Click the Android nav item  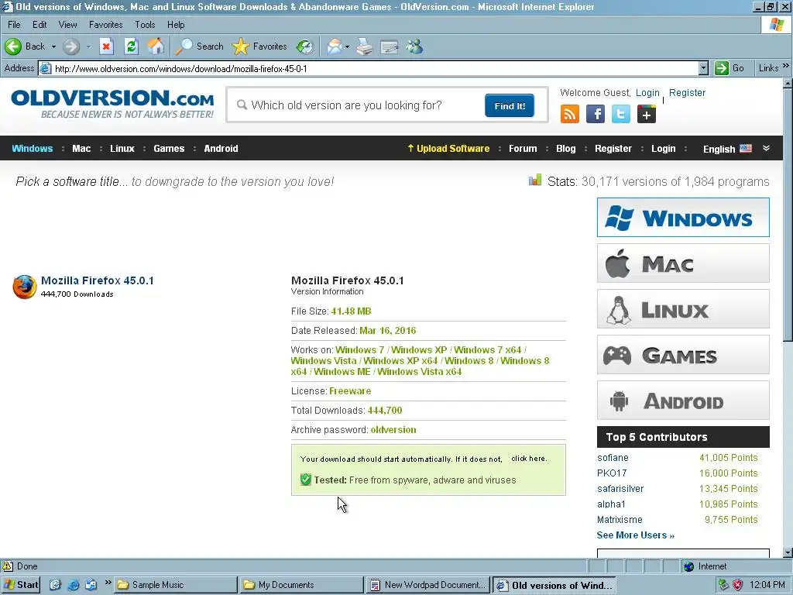[x=221, y=148]
